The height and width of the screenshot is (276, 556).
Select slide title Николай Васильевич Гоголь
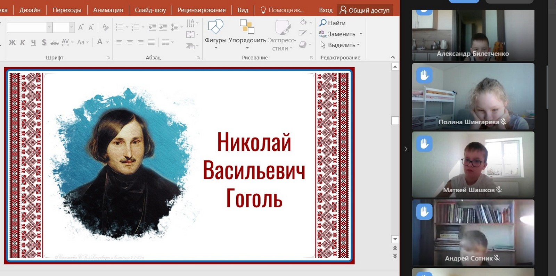(254, 170)
